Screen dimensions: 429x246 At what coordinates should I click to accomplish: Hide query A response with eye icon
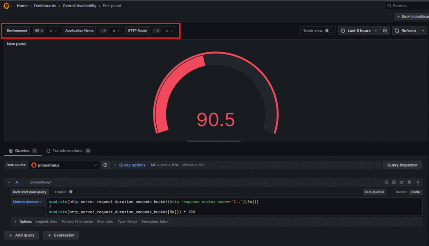click(x=401, y=182)
